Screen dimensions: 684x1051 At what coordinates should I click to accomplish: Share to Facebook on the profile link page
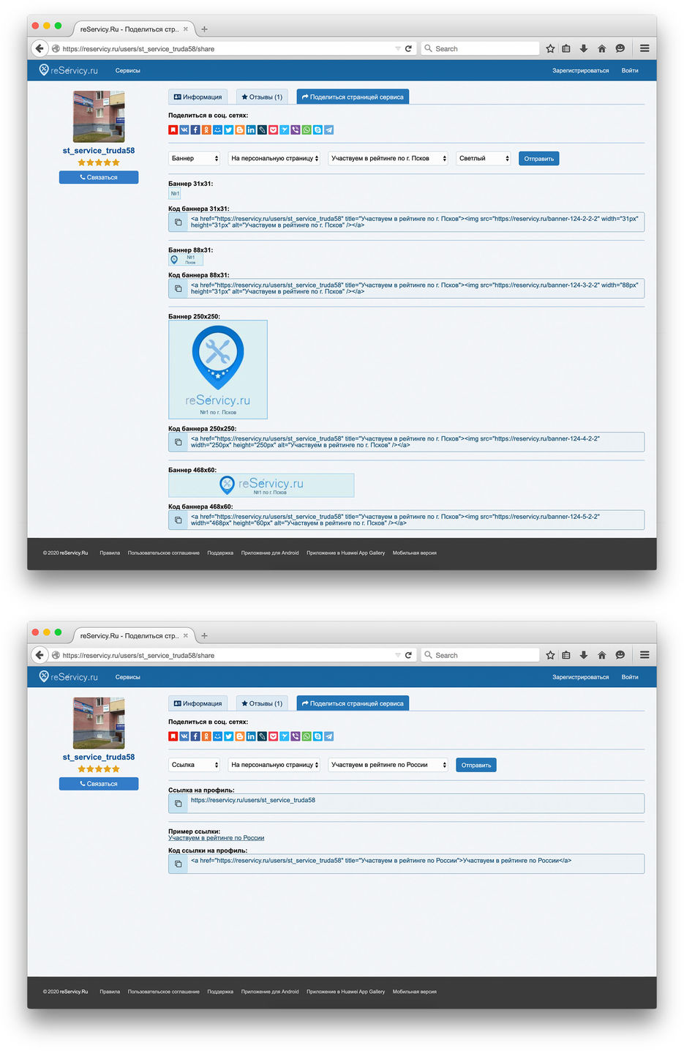click(195, 736)
